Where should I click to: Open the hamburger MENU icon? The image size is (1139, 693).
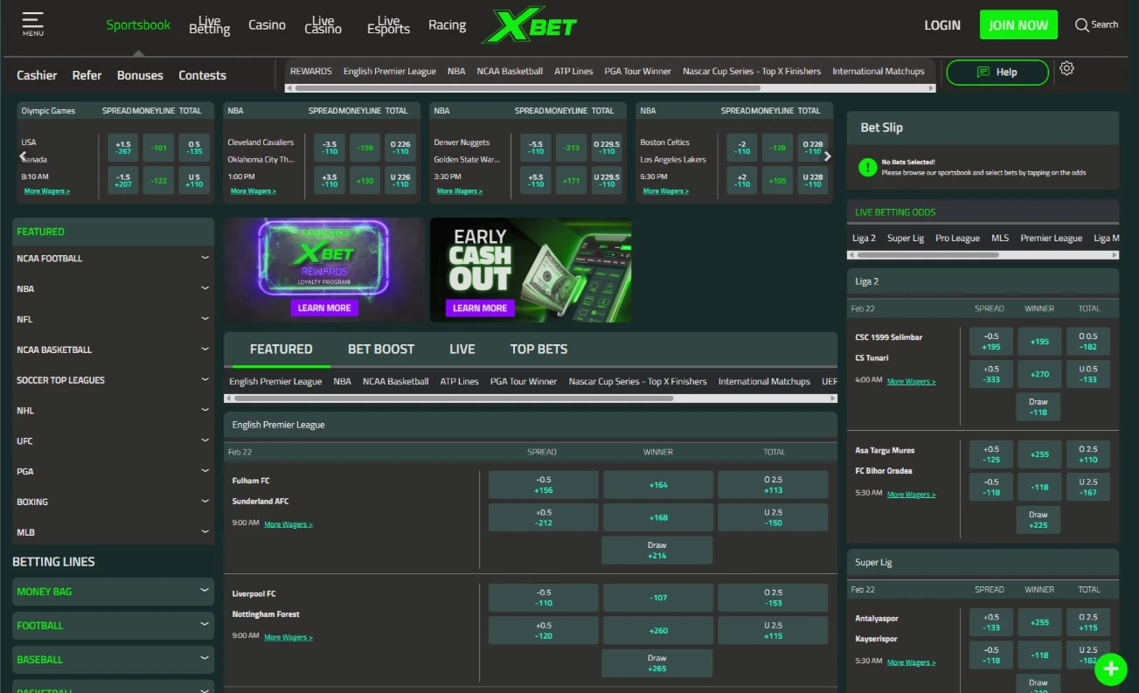[x=32, y=24]
